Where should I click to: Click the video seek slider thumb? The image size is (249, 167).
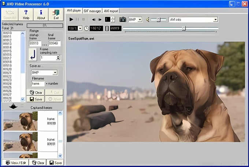[x=183, y=28]
